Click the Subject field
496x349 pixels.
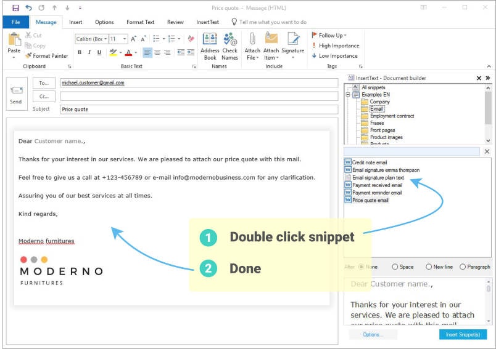pyautogui.click(x=199, y=110)
